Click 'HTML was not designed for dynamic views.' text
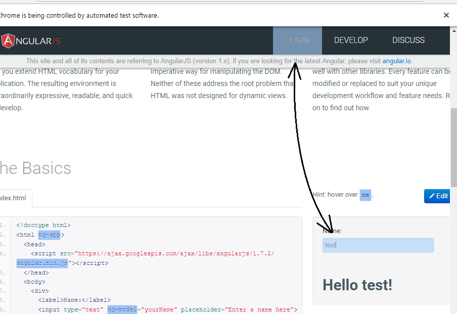Image resolution: width=457 pixels, height=314 pixels. 219,96
